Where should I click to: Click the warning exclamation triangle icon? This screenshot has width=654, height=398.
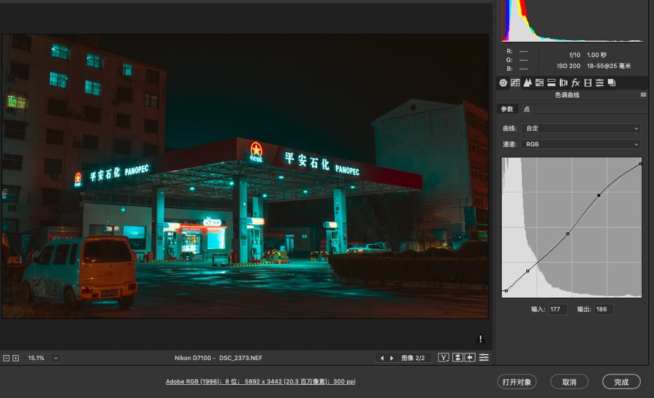[481, 339]
